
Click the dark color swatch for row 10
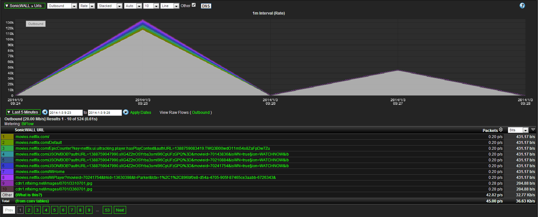coord(7,189)
